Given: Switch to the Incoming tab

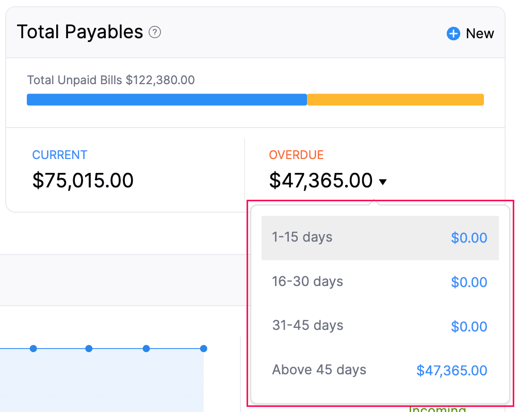Looking at the screenshot, I should click(x=436, y=409).
